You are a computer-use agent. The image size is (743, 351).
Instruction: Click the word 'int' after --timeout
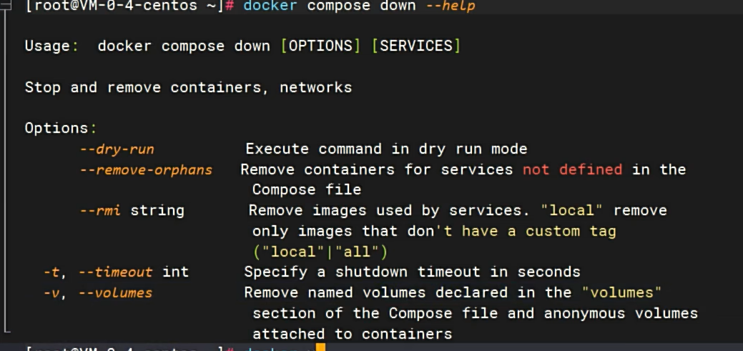tap(176, 272)
